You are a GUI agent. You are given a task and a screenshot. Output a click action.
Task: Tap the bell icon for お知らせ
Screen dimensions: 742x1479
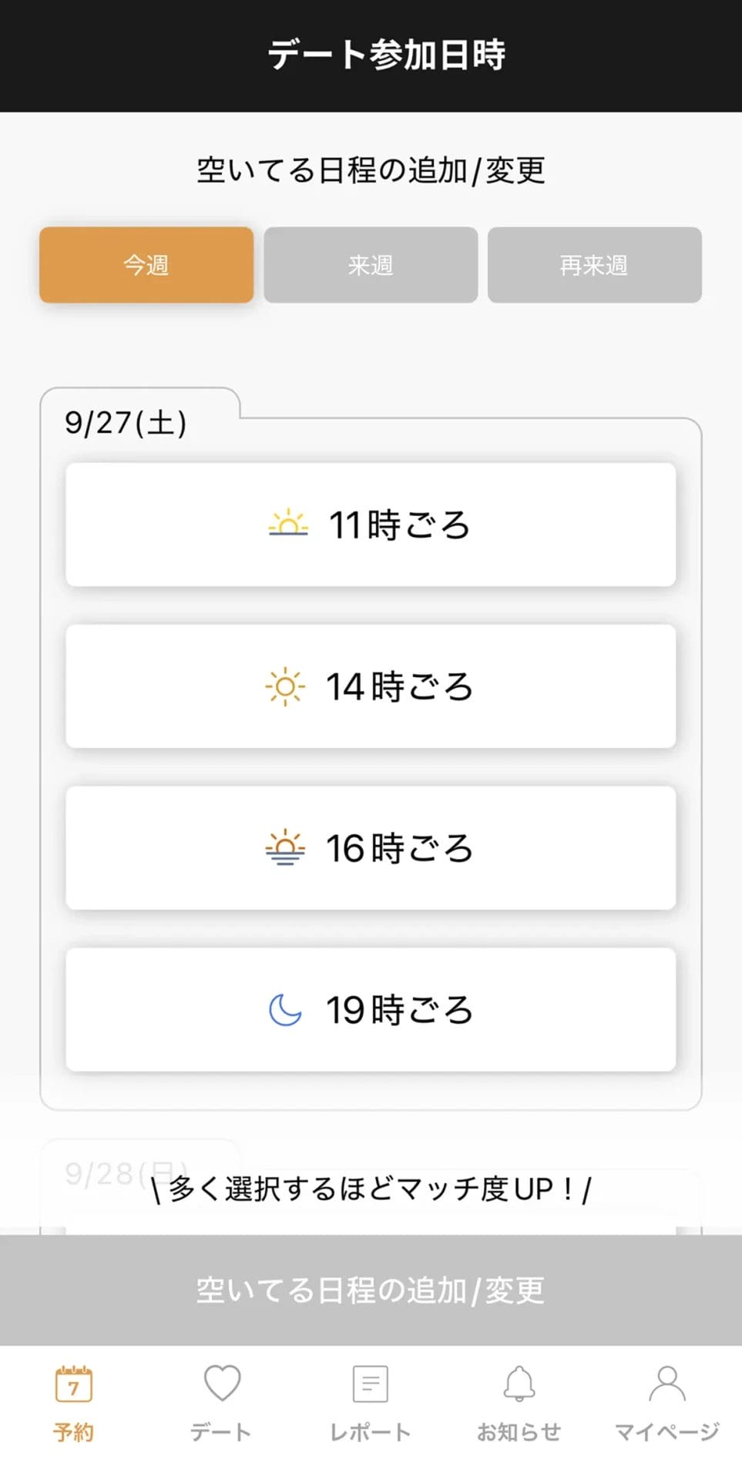(x=519, y=1383)
